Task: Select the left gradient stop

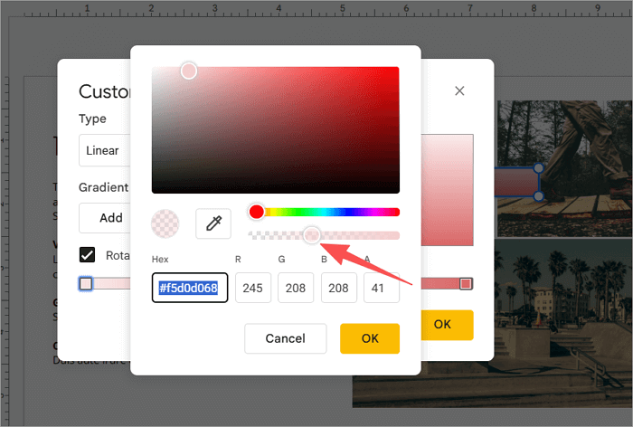Action: [x=86, y=283]
